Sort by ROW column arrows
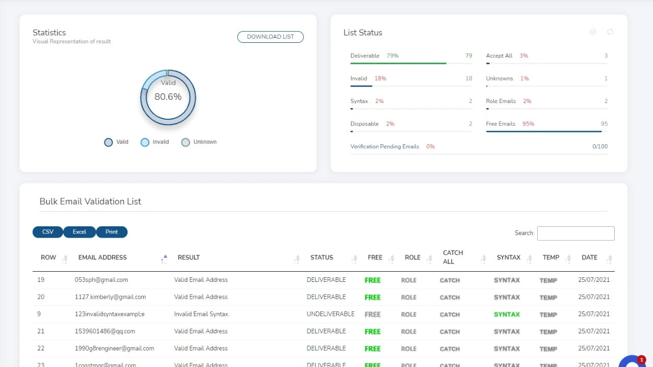 click(65, 259)
